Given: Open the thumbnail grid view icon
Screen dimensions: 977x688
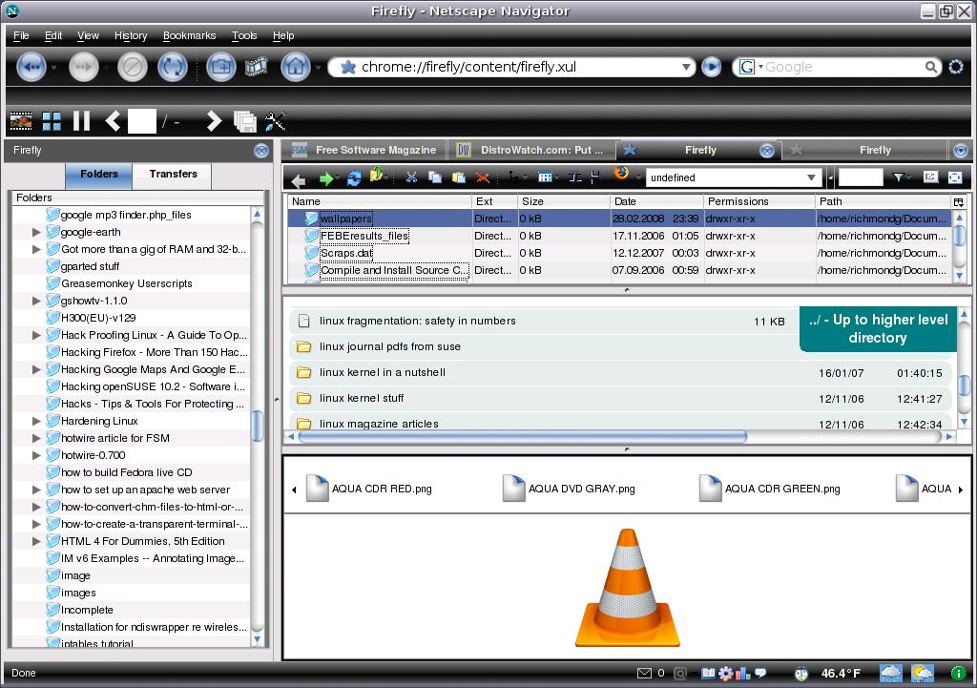Looking at the screenshot, I should [x=52, y=121].
